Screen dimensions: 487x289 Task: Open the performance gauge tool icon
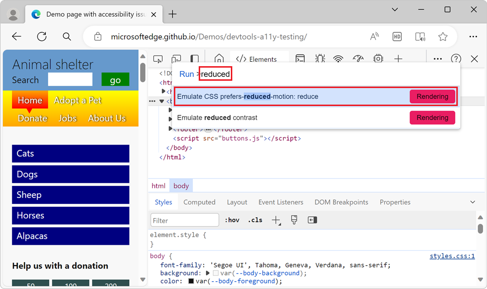(358, 58)
